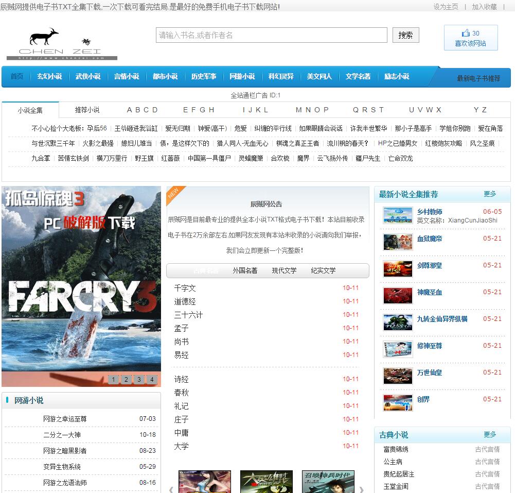Click 喜欢该网站 like button
515x493 pixels.
point(471,38)
